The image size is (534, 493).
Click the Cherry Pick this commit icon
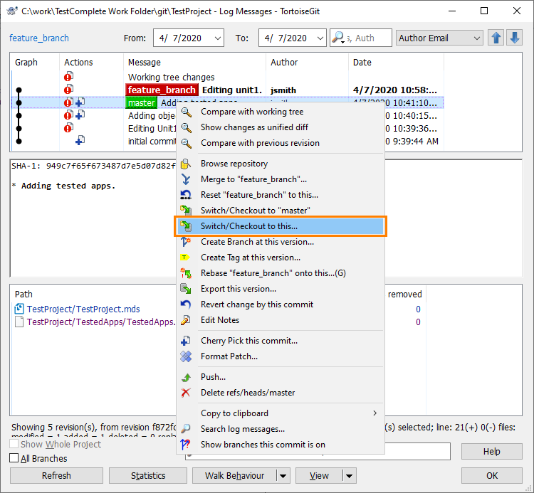(186, 341)
